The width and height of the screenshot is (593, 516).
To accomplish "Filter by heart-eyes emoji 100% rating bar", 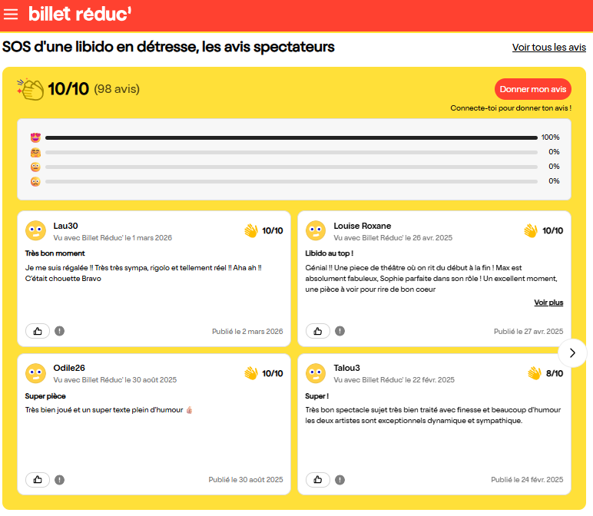I will coord(292,137).
